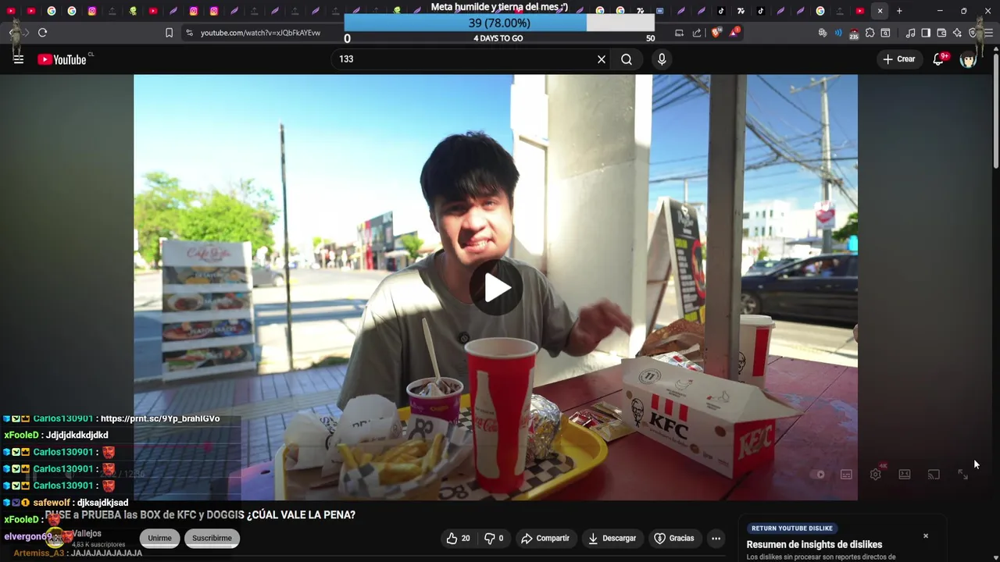
Task: Click the youtube.com address bar URL
Action: (x=260, y=33)
